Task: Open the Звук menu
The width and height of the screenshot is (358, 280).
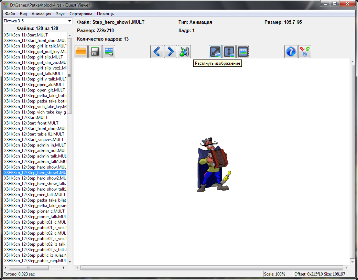Action: tap(60, 14)
